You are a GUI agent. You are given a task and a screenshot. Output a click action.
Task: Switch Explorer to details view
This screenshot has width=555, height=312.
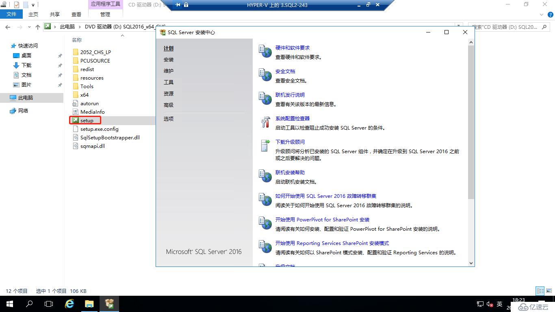(x=540, y=291)
